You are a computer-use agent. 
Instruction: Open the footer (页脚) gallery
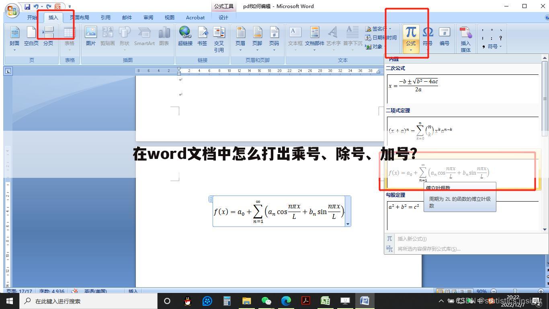click(x=257, y=39)
